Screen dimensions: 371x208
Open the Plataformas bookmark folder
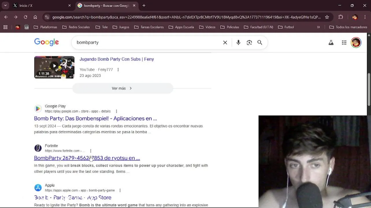point(45,27)
